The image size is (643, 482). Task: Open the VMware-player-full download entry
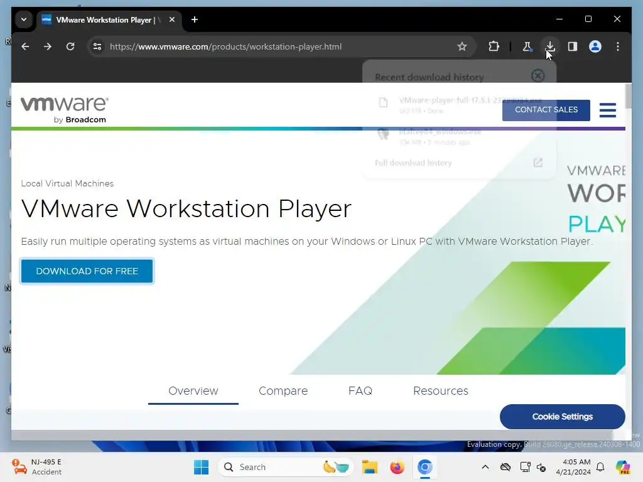(x=459, y=105)
